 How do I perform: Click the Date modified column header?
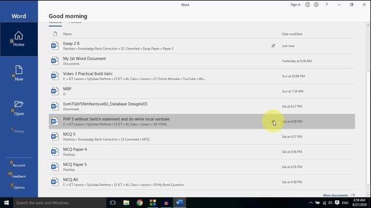tap(292, 34)
